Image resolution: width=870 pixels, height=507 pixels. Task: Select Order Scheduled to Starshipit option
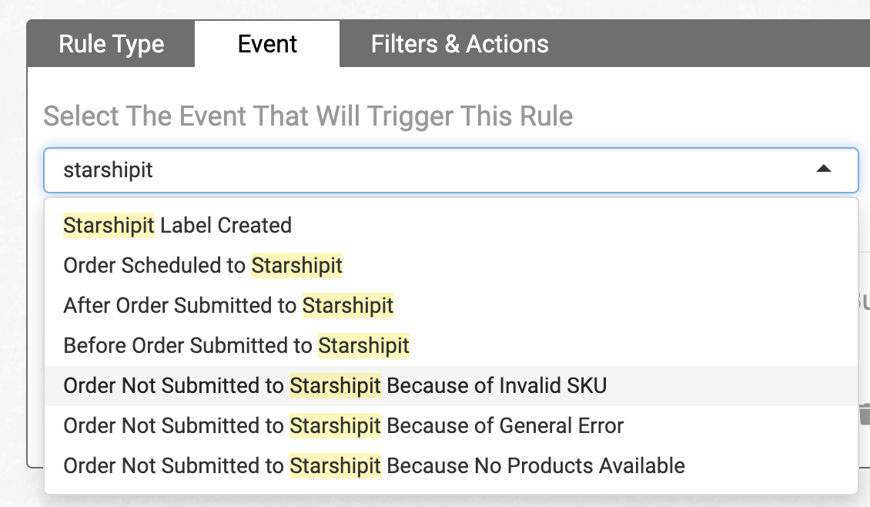pos(202,266)
